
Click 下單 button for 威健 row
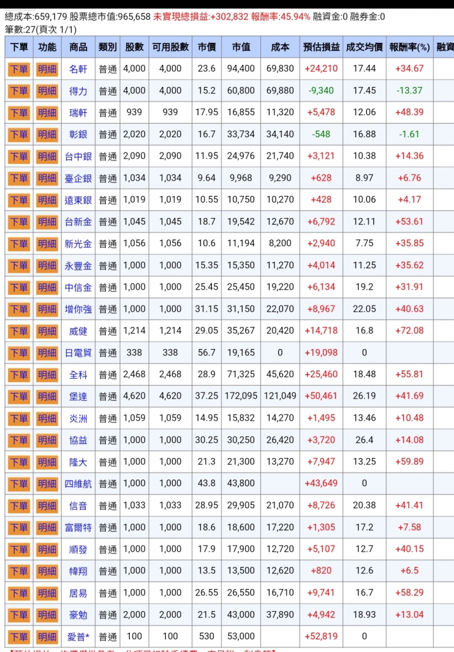pyautogui.click(x=19, y=331)
